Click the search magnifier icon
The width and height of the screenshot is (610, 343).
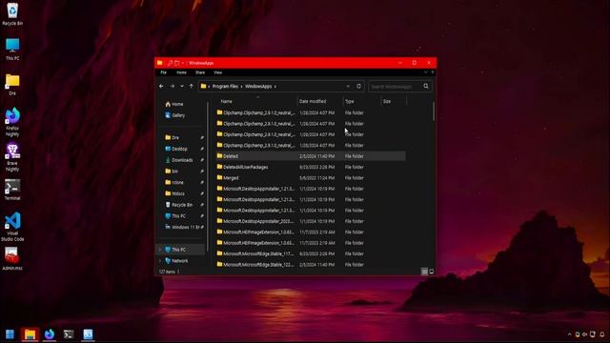coord(426,87)
